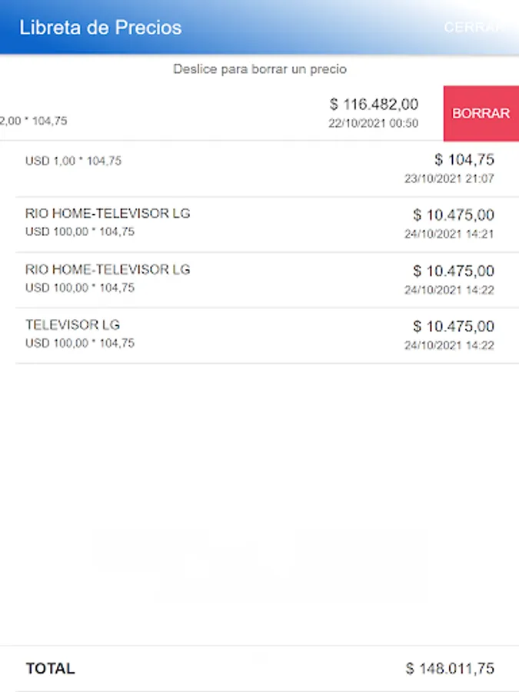Tap the TOTAL label at the bottom
Screen dimensions: 519x692
click(x=50, y=669)
